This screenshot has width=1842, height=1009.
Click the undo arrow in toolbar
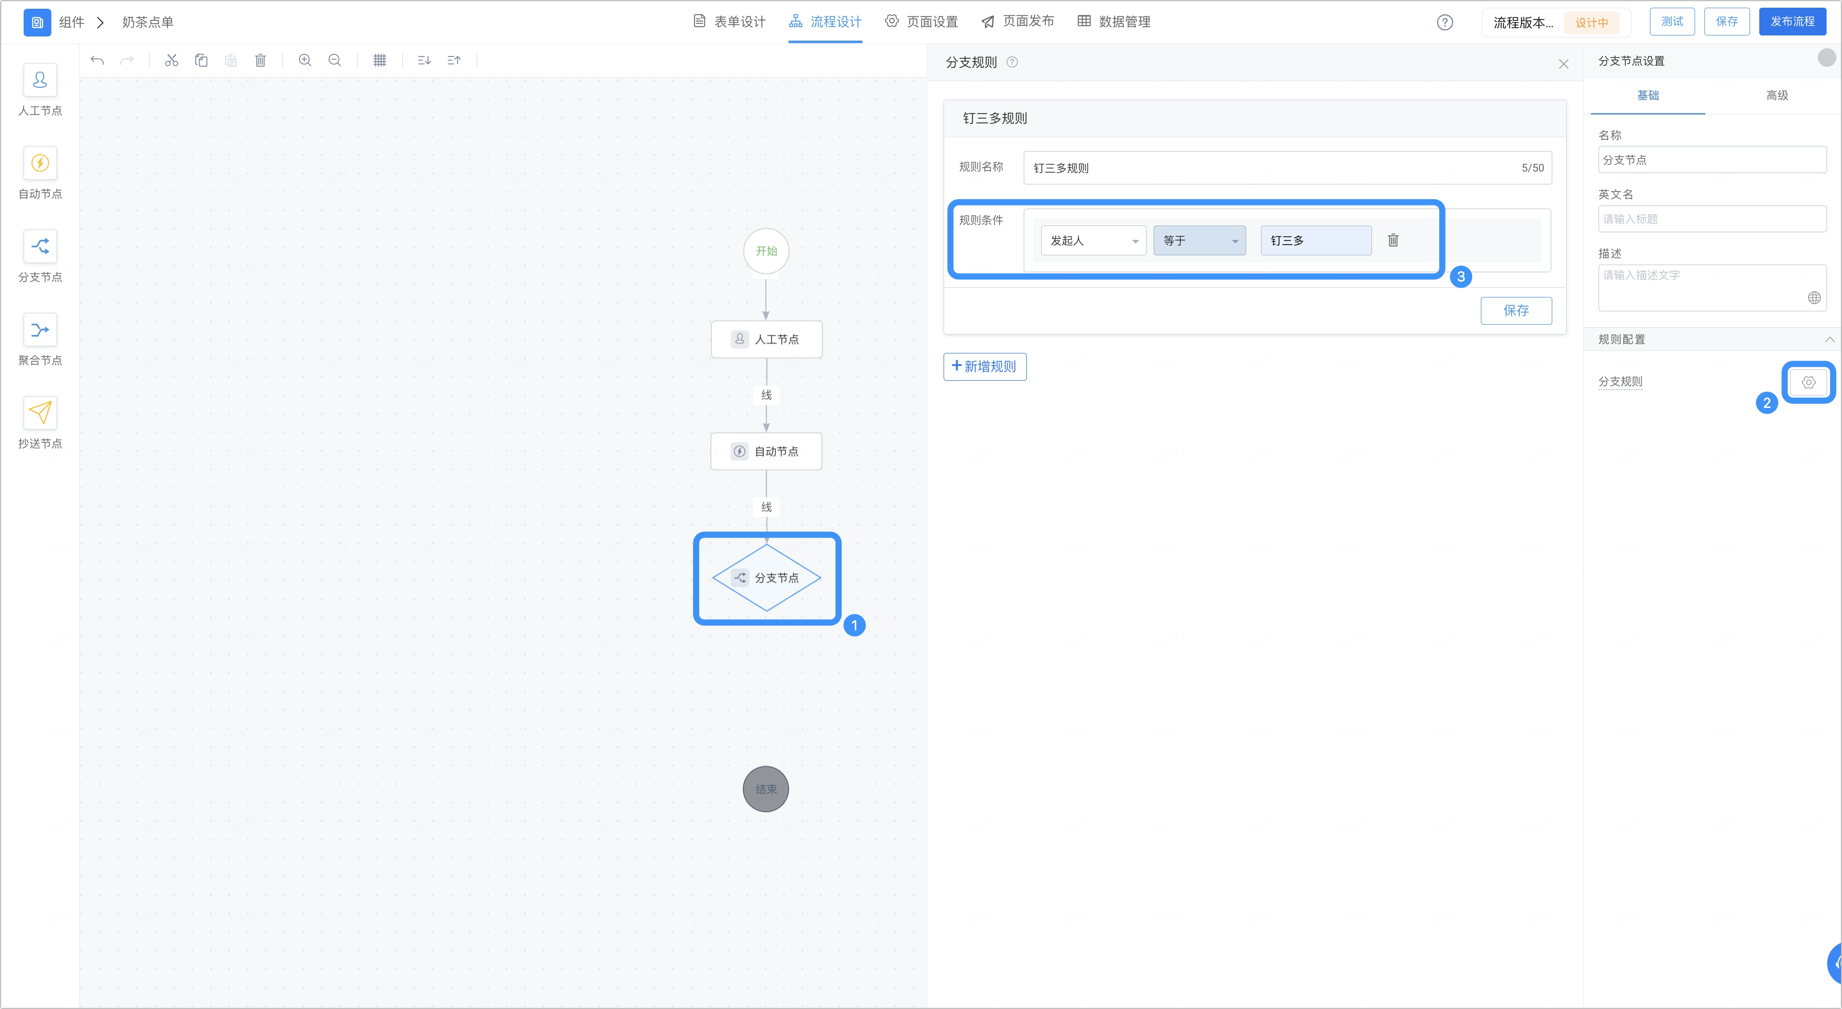(97, 61)
